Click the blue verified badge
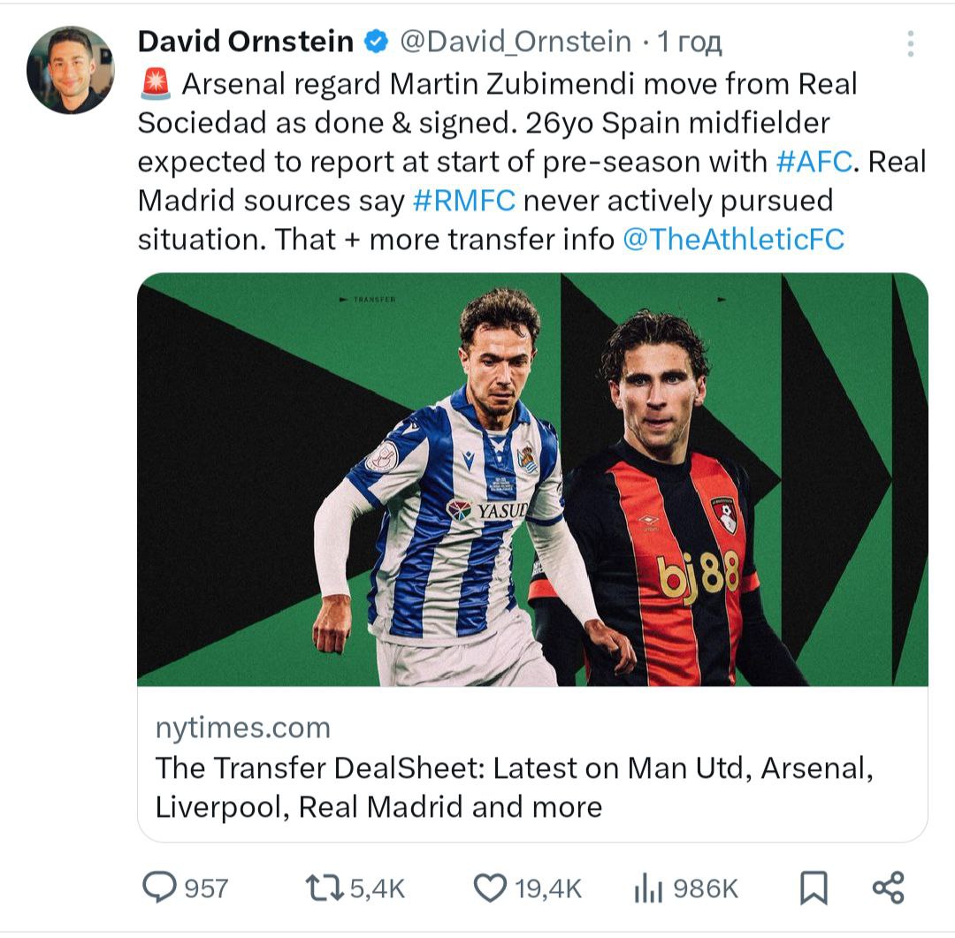 pyautogui.click(x=378, y=41)
